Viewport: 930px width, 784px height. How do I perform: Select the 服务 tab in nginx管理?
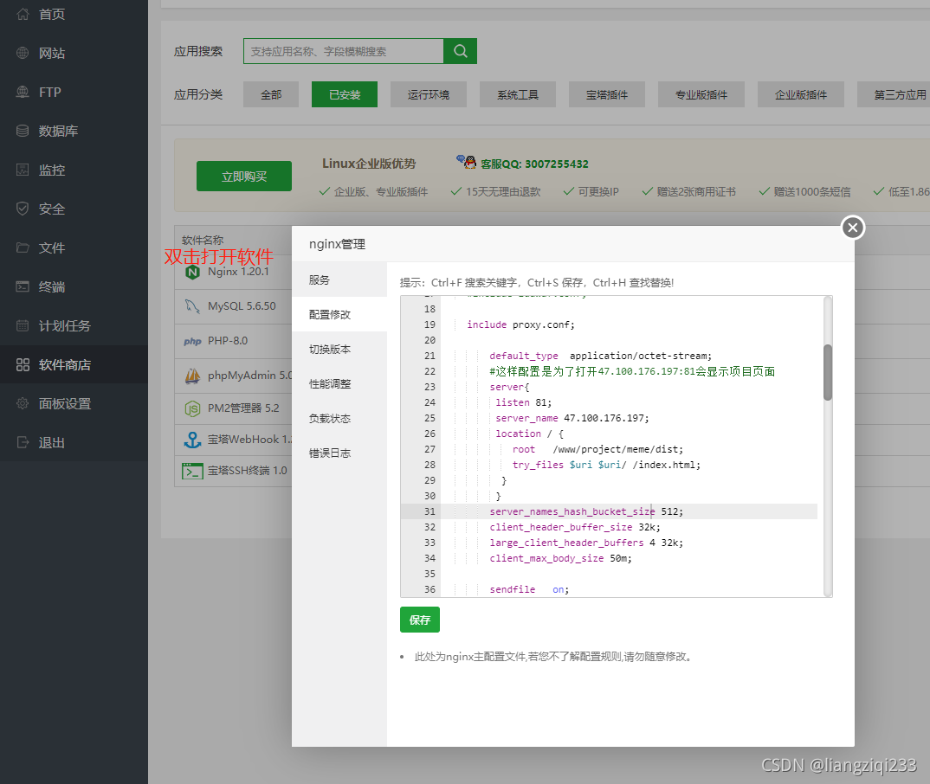coord(339,280)
